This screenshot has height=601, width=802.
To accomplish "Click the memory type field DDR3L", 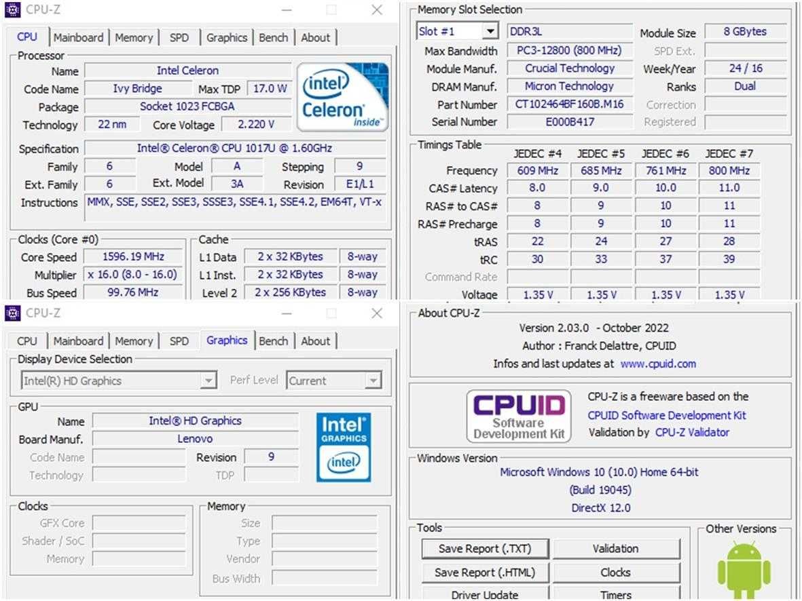I will [x=570, y=31].
